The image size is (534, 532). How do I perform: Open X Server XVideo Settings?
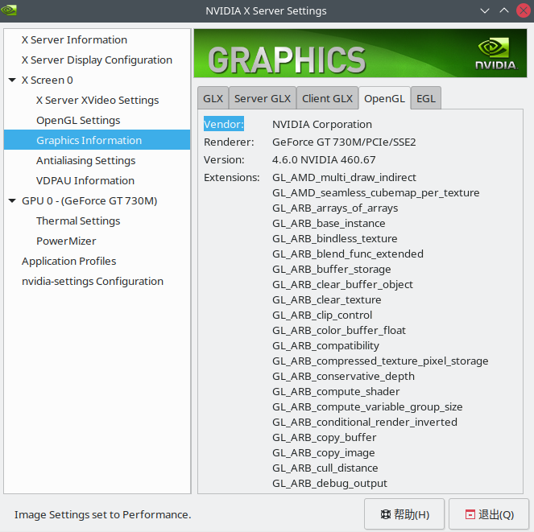[97, 100]
